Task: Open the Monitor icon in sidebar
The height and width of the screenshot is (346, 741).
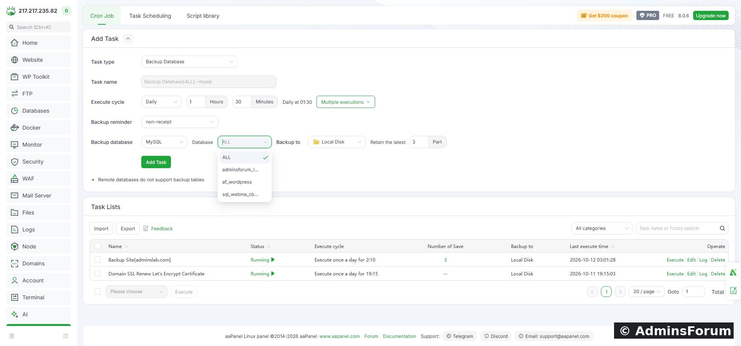Action: [x=15, y=145]
